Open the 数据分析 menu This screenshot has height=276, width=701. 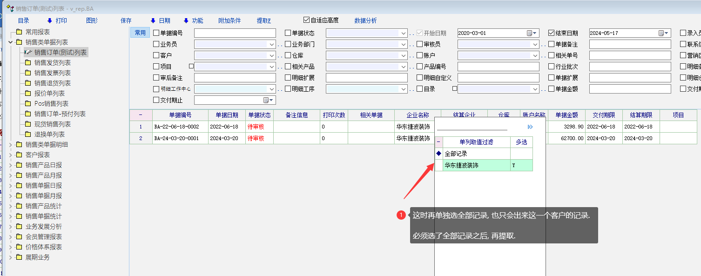tap(365, 20)
